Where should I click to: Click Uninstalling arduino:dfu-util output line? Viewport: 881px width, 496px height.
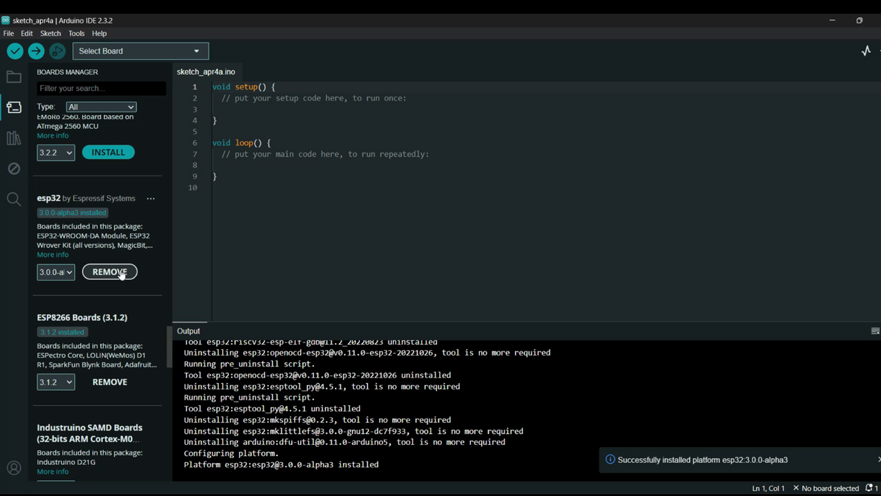click(344, 442)
